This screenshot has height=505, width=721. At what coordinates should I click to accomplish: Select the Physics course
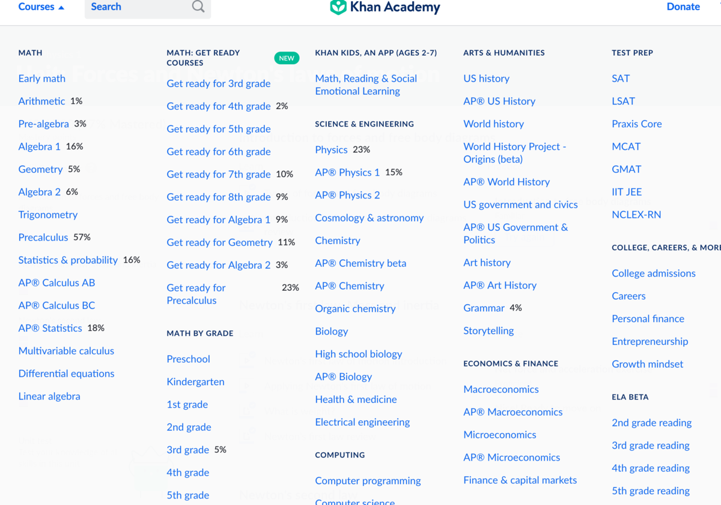coord(331,149)
